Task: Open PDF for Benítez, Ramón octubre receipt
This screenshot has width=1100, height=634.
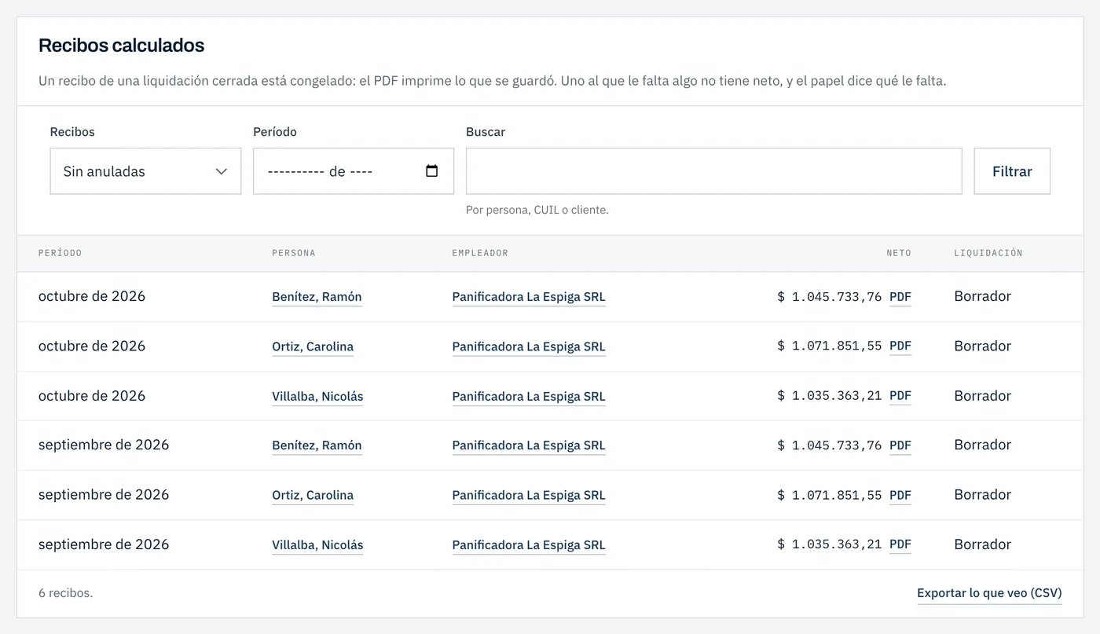Action: click(900, 297)
